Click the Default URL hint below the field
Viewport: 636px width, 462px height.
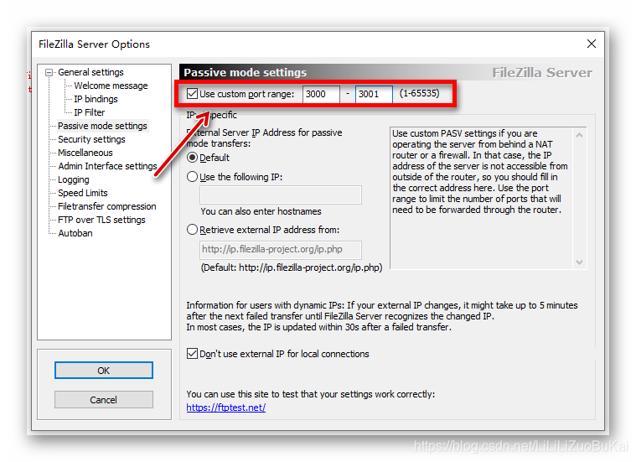pyautogui.click(x=292, y=268)
